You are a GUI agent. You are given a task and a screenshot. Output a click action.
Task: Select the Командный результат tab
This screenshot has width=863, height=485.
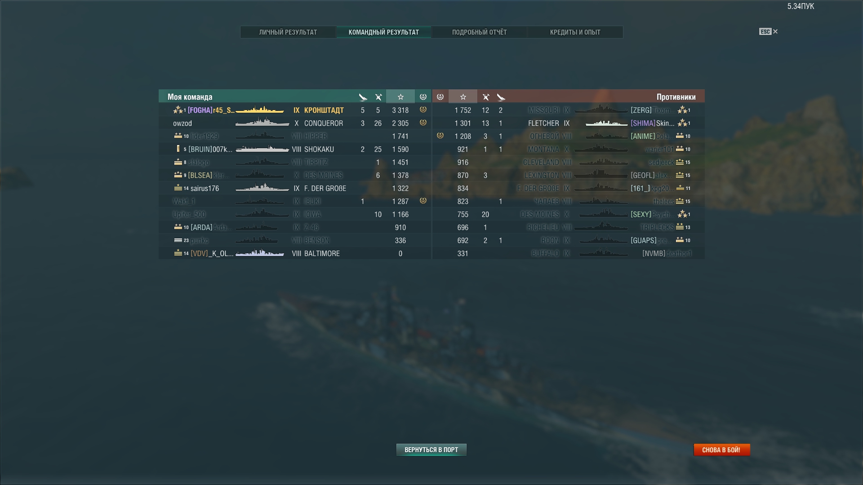click(384, 32)
